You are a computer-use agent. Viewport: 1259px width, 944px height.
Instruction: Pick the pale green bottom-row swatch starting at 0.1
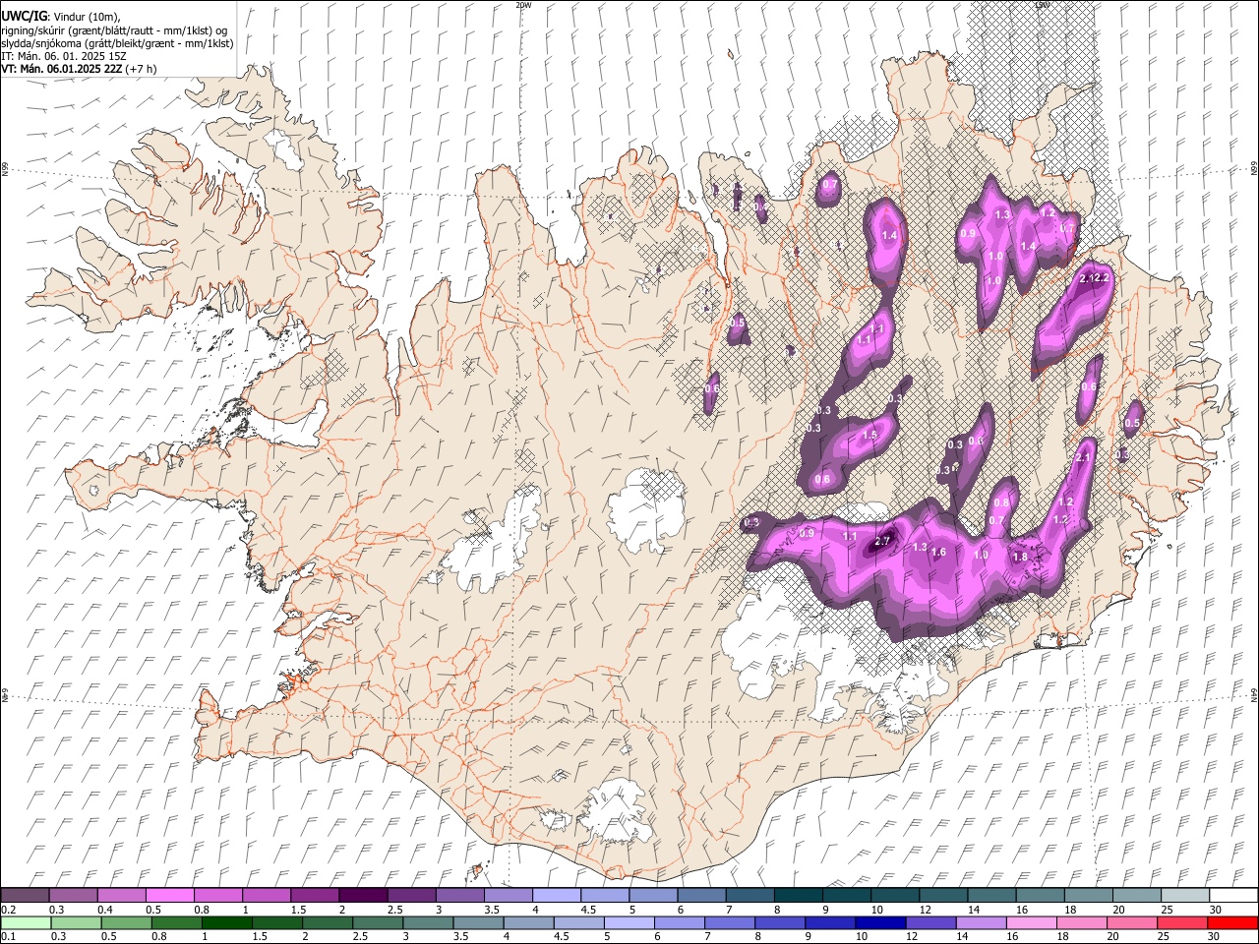(x=26, y=922)
